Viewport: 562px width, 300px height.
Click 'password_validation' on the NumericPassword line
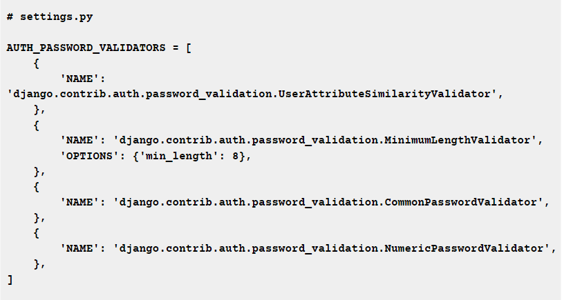[315, 248]
